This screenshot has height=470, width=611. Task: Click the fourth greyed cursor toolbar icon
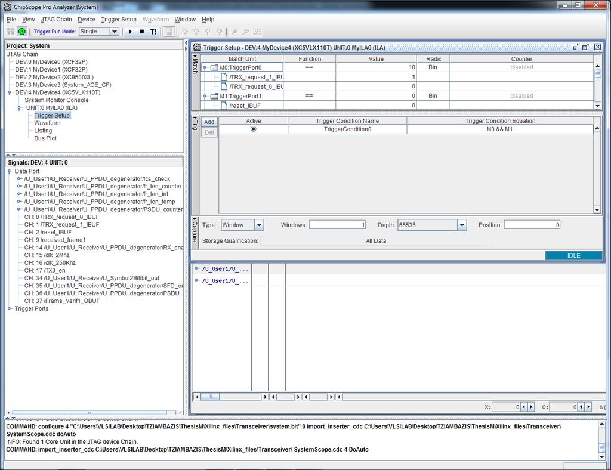tap(220, 32)
